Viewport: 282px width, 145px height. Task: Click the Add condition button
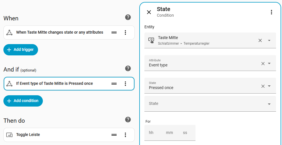point(23,101)
